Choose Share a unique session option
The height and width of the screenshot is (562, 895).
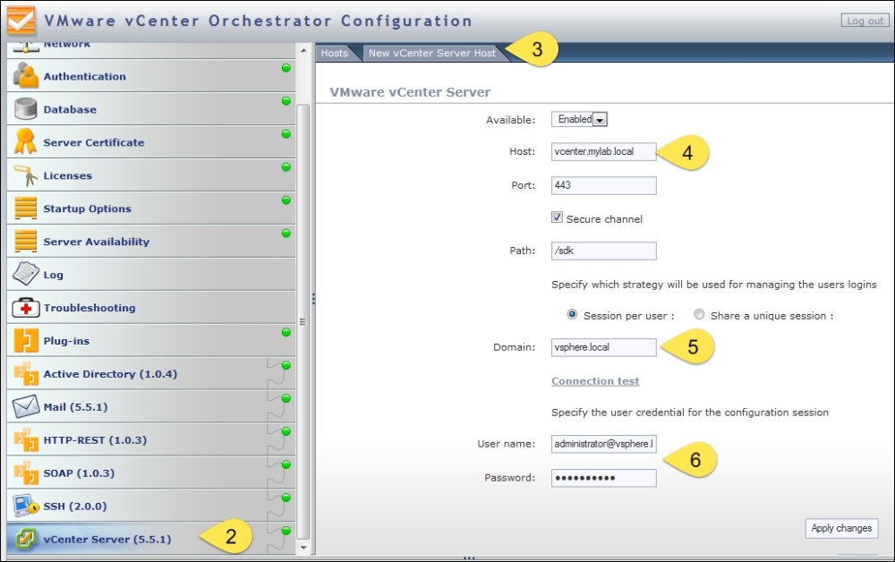699,315
